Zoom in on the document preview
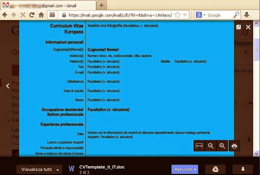The height and width of the screenshot is (175, 260). pos(222,146)
